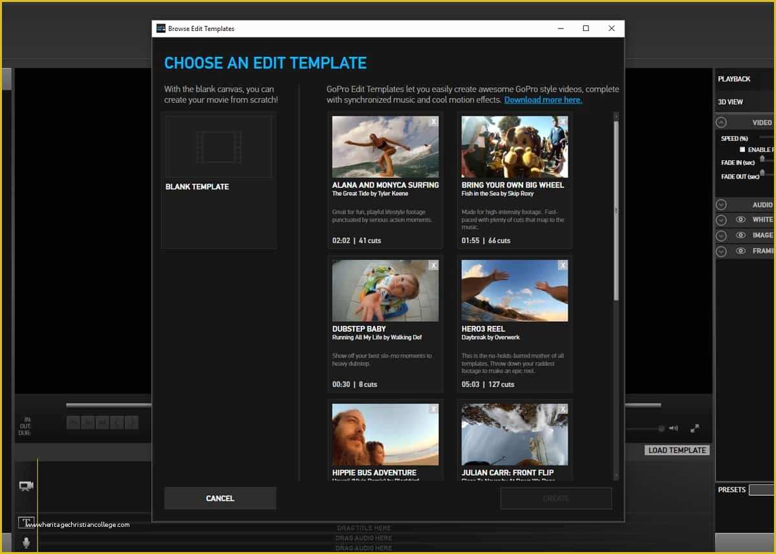The image size is (776, 554).
Task: Open the PLAYBACK panel tab
Action: tap(734, 79)
